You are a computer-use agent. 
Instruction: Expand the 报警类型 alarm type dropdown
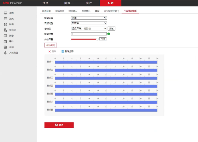coord(89,18)
